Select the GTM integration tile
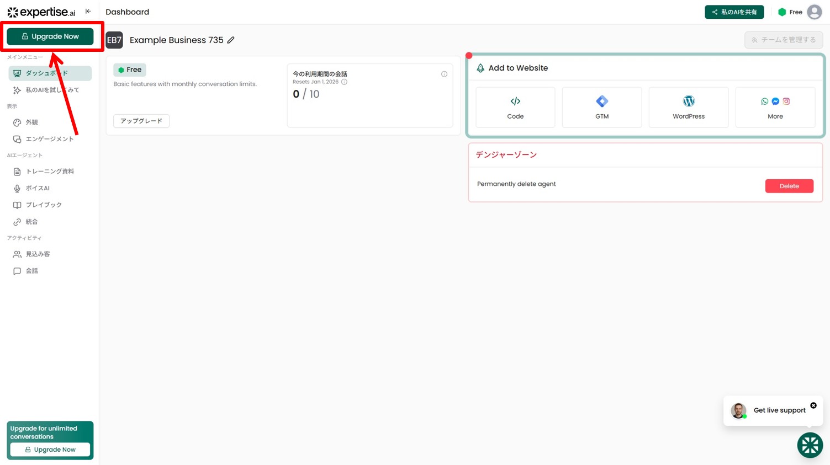 601,108
